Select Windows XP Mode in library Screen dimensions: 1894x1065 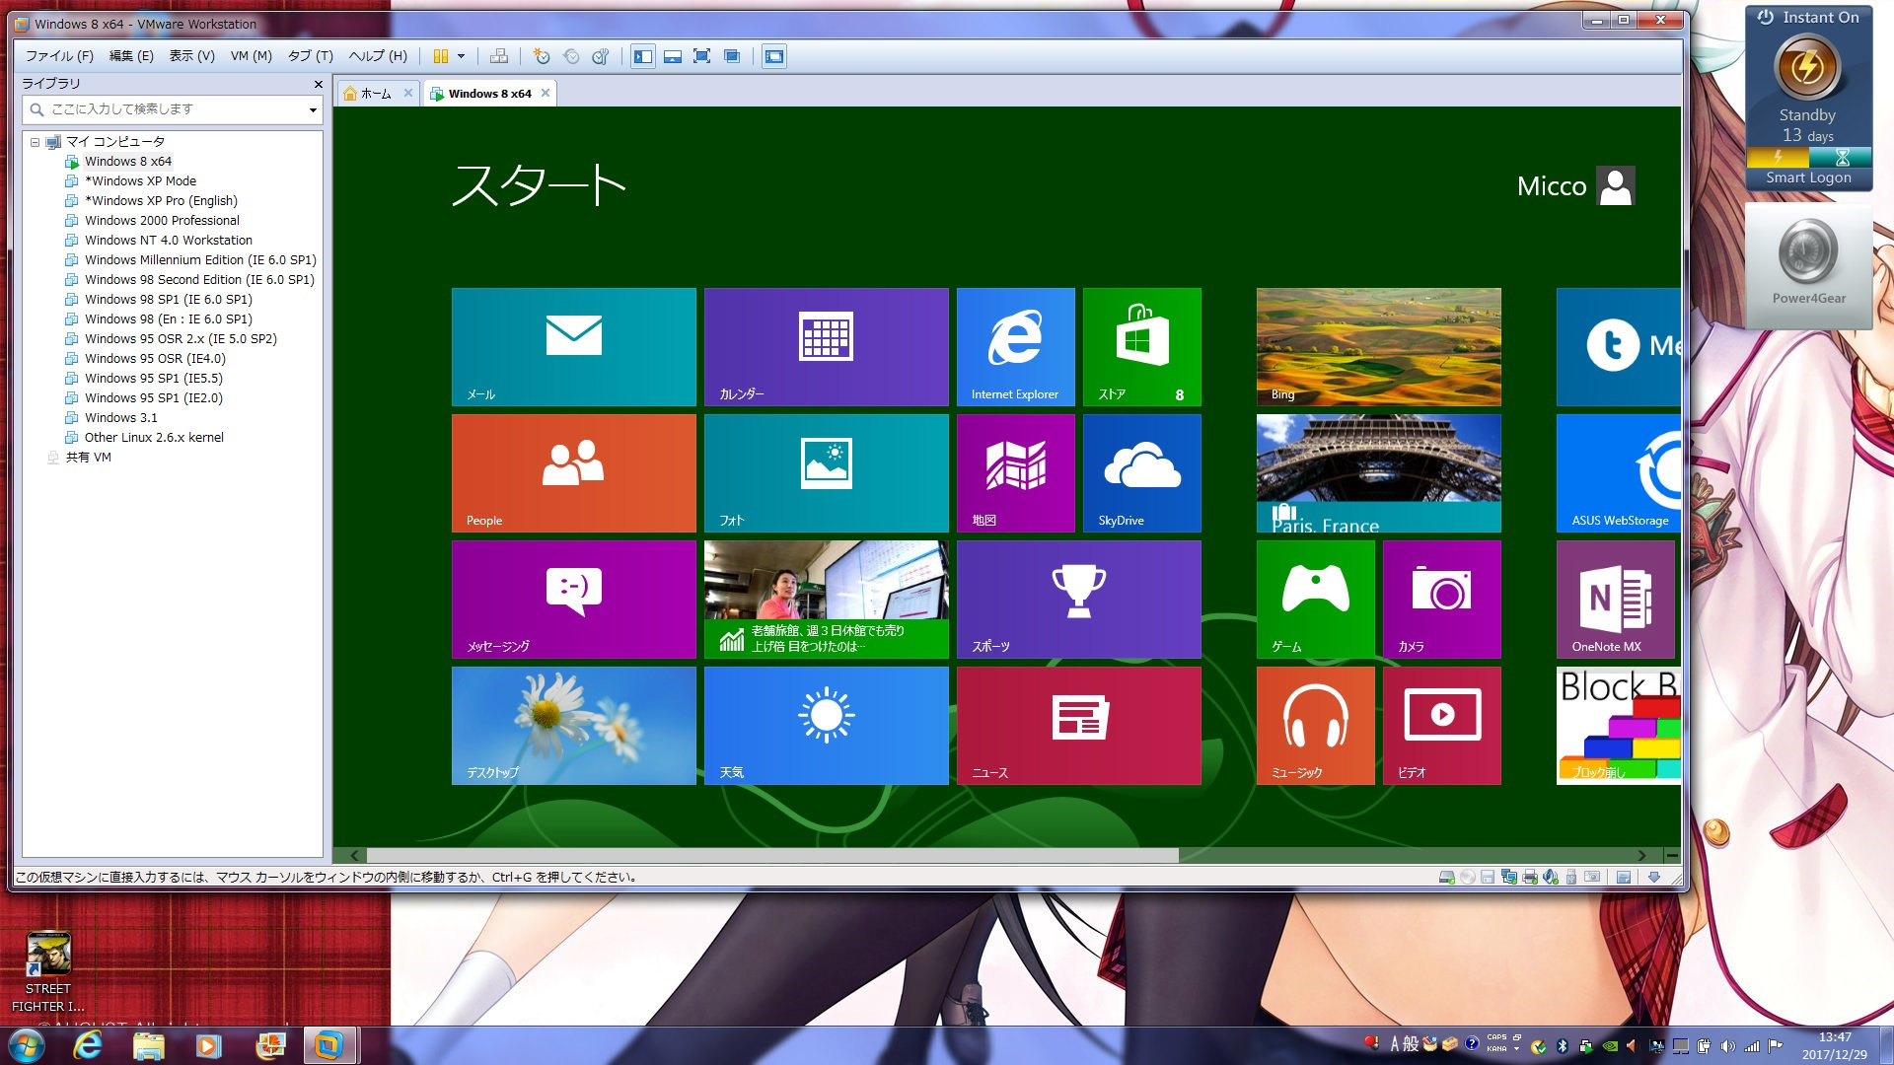pyautogui.click(x=140, y=181)
